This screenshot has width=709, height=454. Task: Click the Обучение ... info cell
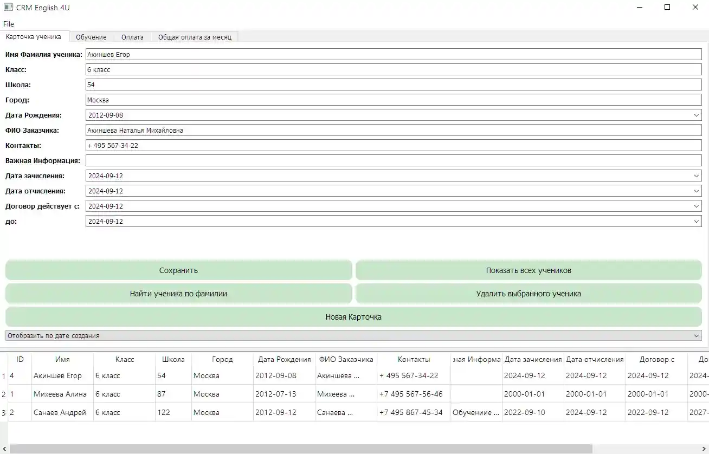[476, 412]
